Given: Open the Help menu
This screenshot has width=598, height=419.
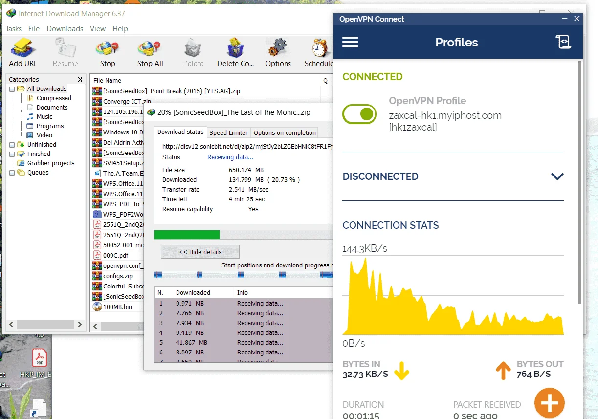Looking at the screenshot, I should (120, 29).
